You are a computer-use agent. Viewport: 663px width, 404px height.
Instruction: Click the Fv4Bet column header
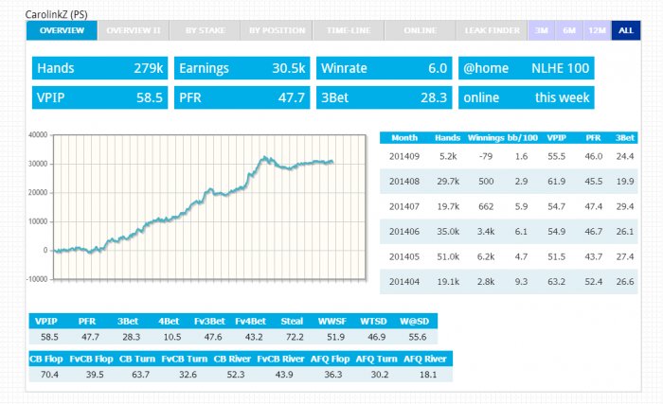click(x=250, y=321)
